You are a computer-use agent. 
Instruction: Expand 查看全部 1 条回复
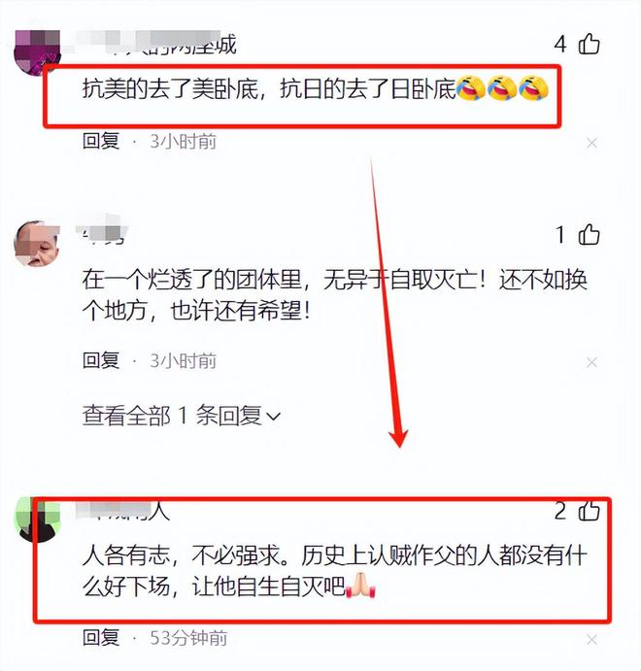(x=182, y=415)
